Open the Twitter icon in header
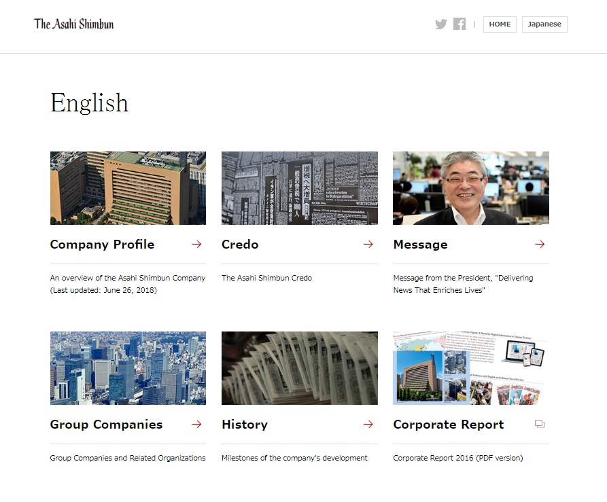 coord(441,24)
